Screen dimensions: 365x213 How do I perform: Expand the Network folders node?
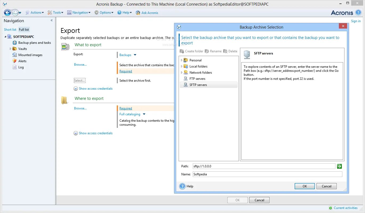pos(182,73)
